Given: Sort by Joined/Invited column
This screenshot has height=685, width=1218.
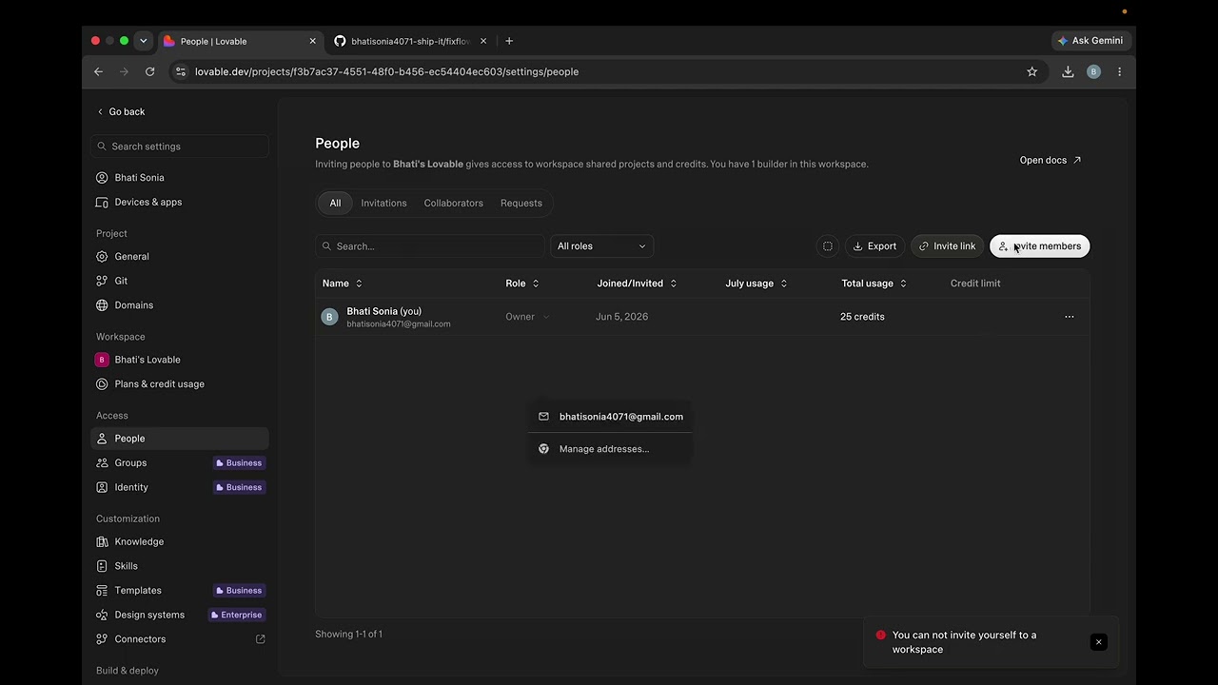Looking at the screenshot, I should pyautogui.click(x=637, y=284).
